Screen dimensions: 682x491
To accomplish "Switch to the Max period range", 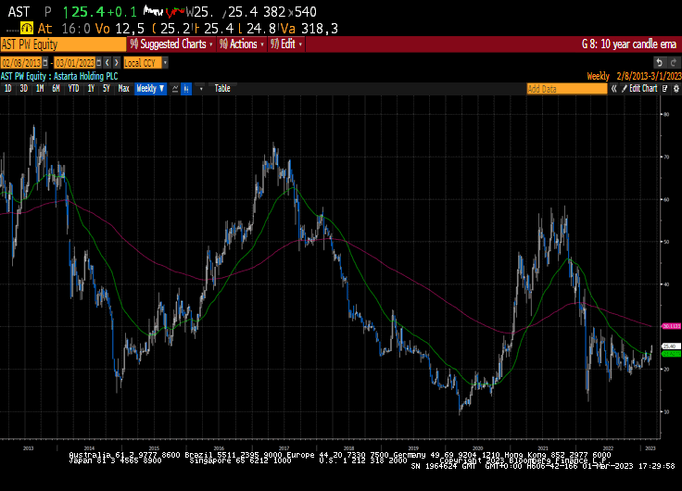I will click(x=123, y=89).
